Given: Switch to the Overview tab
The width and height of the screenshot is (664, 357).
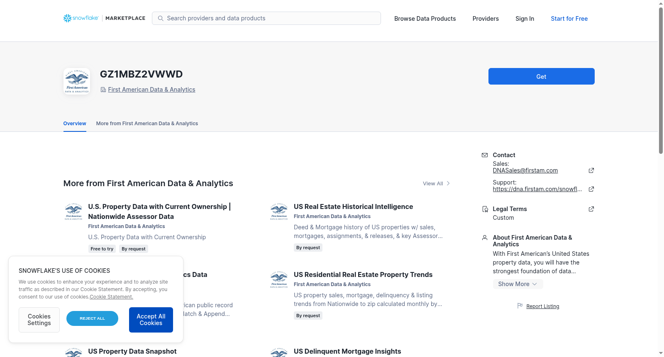Looking at the screenshot, I should (x=75, y=124).
